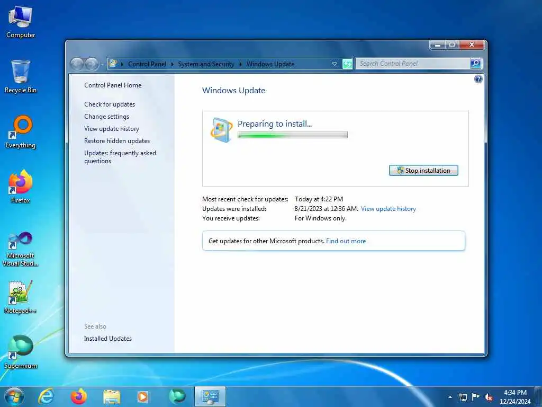The width and height of the screenshot is (542, 407).
Task: Open Firefox from the taskbar
Action: [78, 396]
